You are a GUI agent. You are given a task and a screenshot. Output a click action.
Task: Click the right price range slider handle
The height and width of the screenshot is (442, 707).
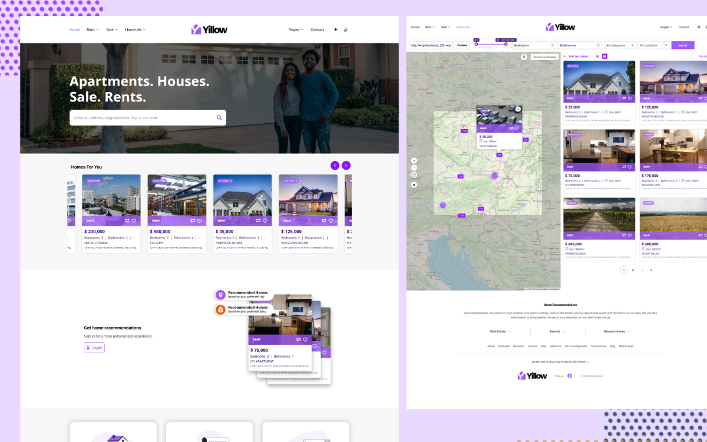506,44
